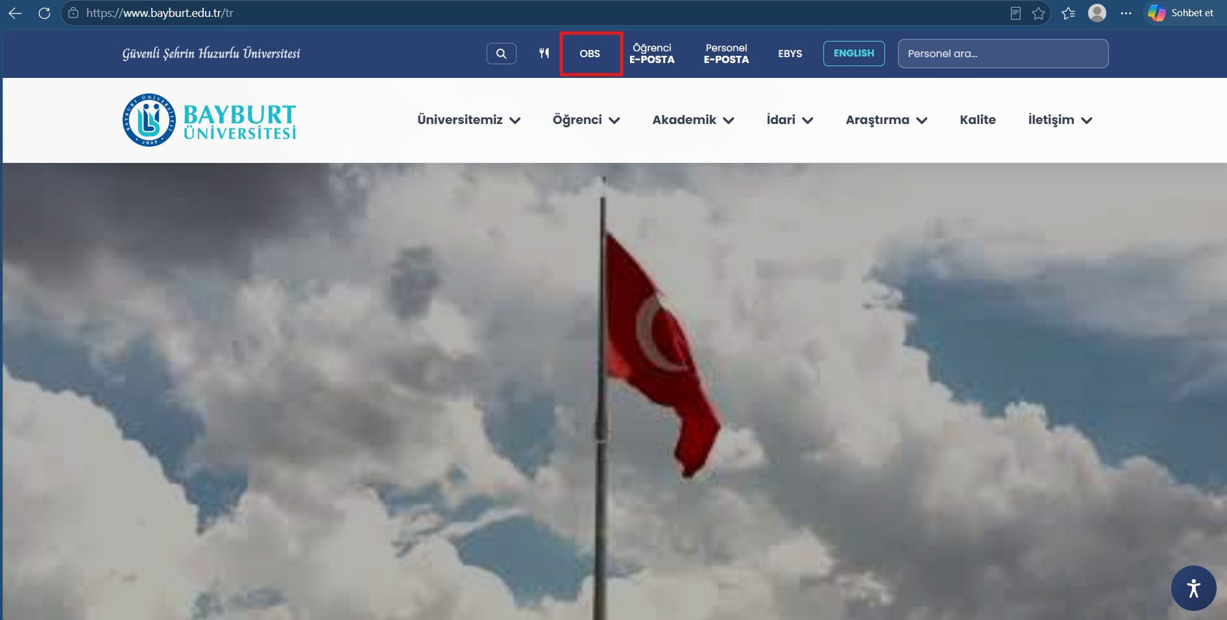This screenshot has height=620, width=1227.
Task: Reload the page with the refresh icon
Action: [44, 13]
